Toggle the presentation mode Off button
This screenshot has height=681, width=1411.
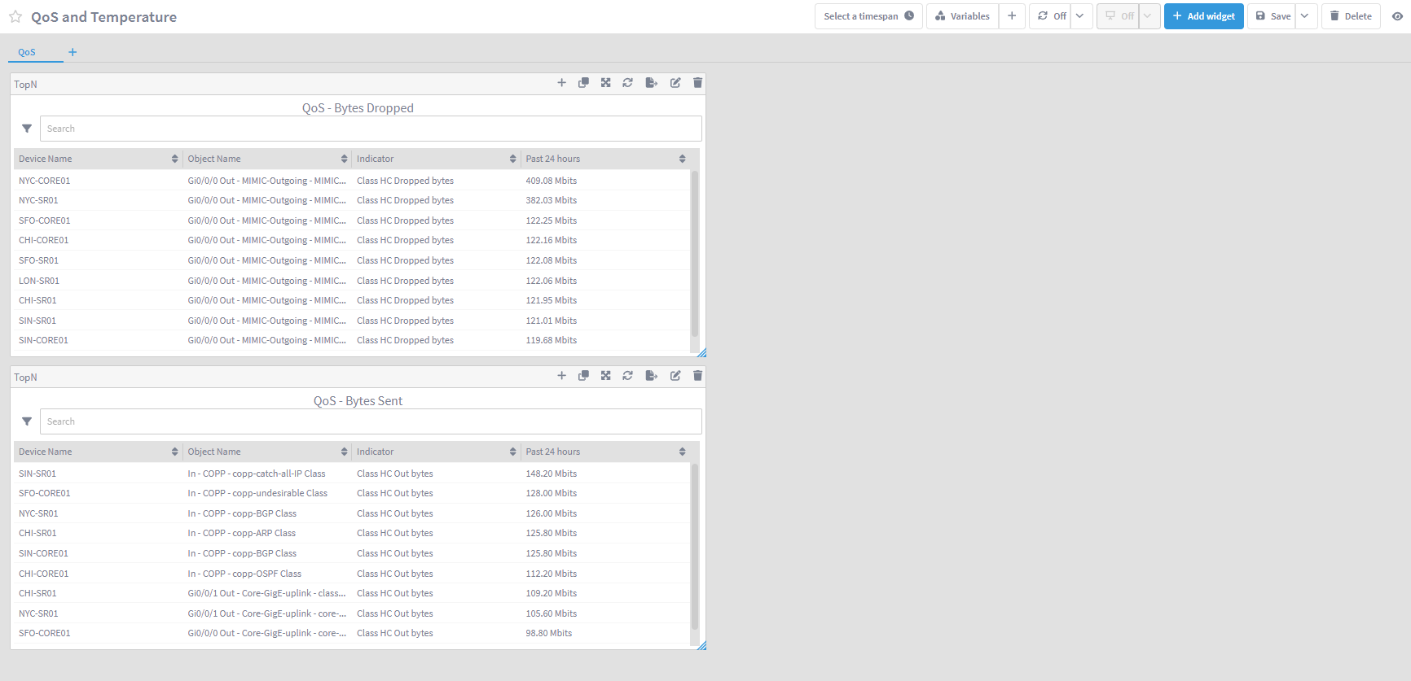pos(1118,16)
